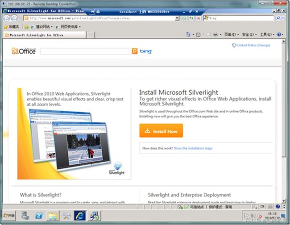
Task: Open the Help icon dropdown arrow
Action: pyautogui.click(x=283, y=34)
